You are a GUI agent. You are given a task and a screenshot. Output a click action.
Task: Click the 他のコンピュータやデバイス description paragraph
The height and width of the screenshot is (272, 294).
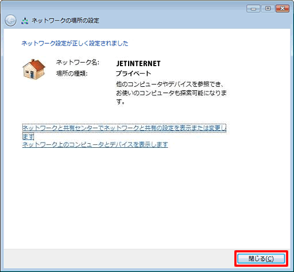172,93
